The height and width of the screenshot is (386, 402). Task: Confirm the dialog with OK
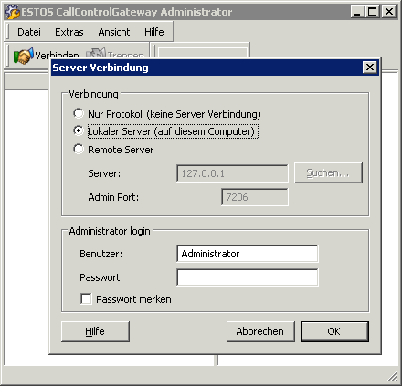point(334,331)
